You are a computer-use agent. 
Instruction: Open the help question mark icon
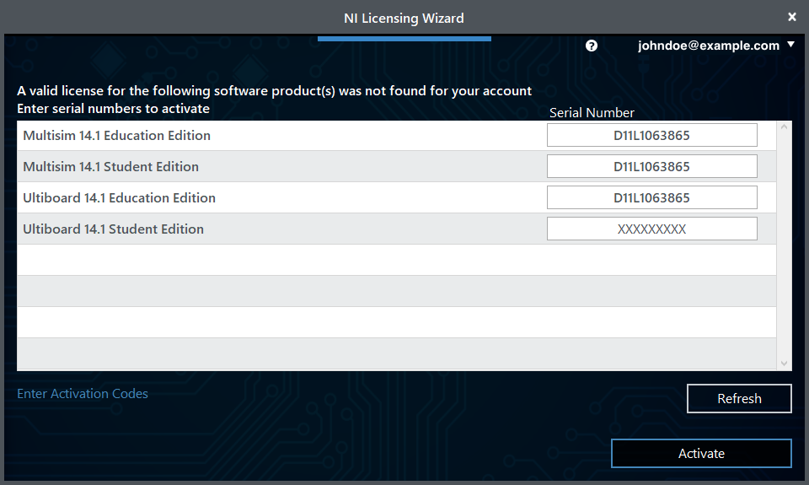(592, 46)
